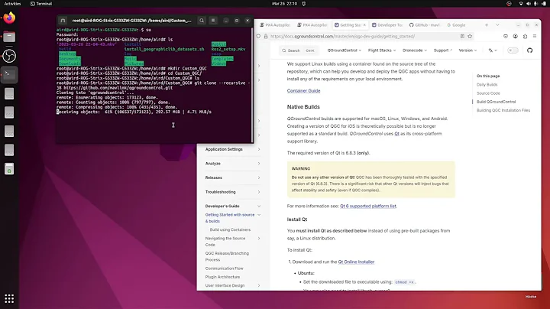Open Firefox reader view icon
Viewport: 550px width, 309px height.
coord(462,36)
